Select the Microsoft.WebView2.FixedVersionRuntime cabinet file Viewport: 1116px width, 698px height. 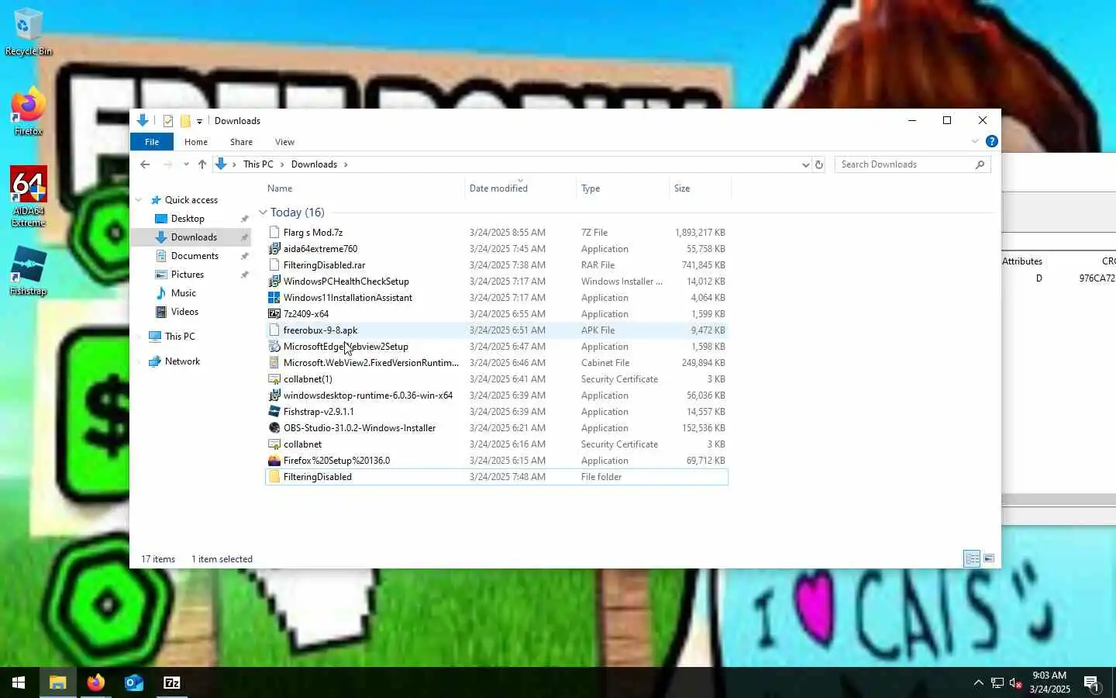pyautogui.click(x=497, y=363)
